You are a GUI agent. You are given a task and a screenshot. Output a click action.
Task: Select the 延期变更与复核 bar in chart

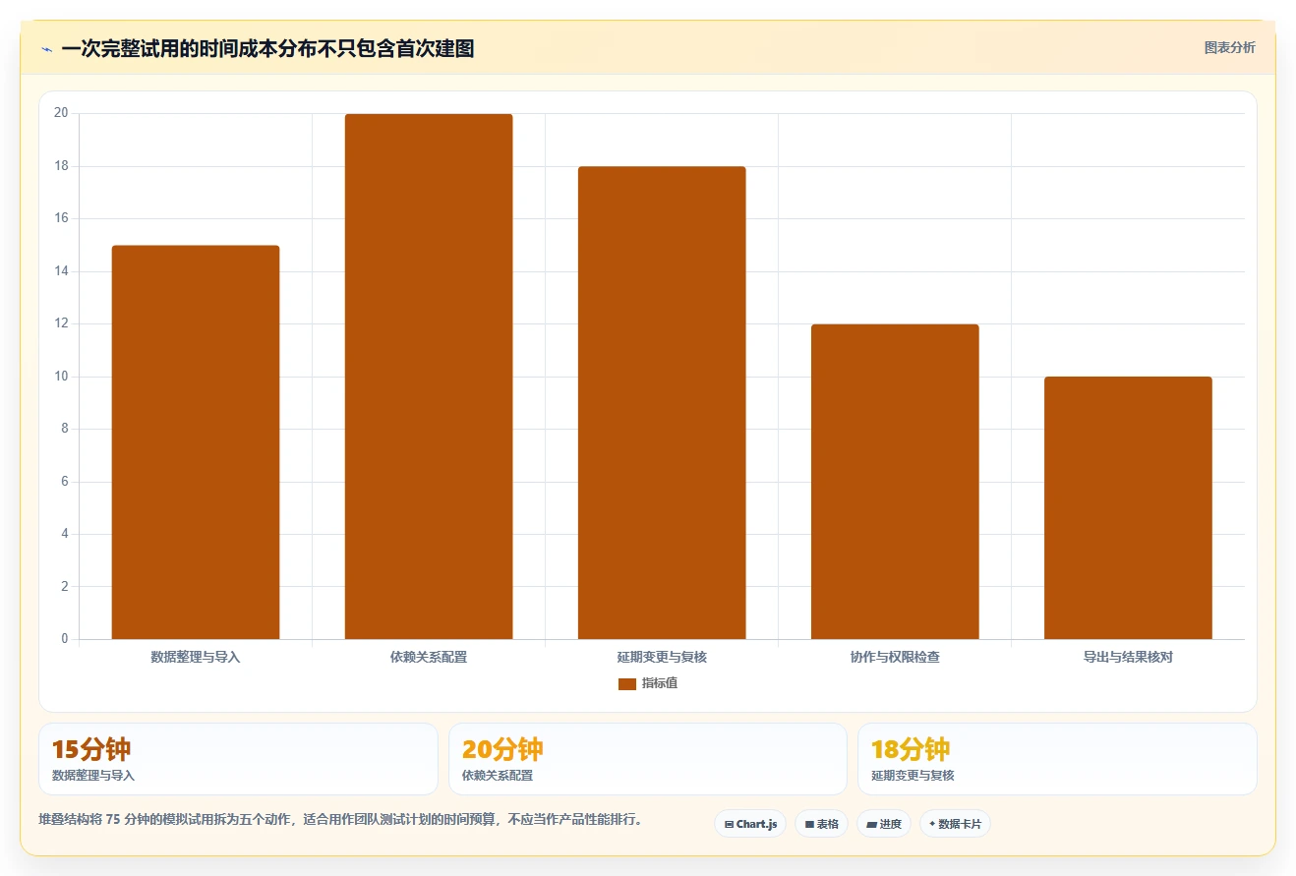662,403
